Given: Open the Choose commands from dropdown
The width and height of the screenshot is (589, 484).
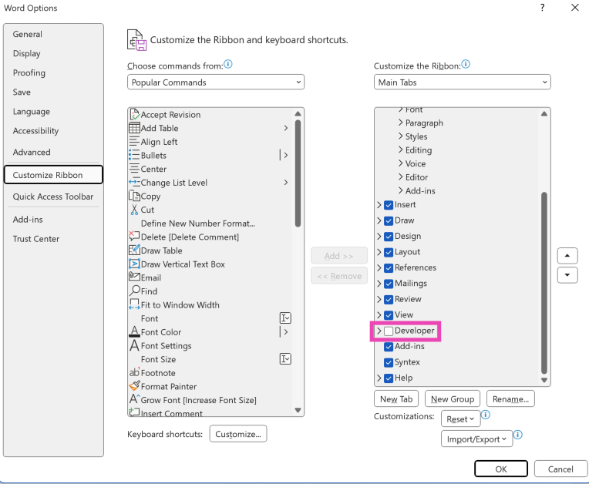Looking at the screenshot, I should tap(216, 82).
